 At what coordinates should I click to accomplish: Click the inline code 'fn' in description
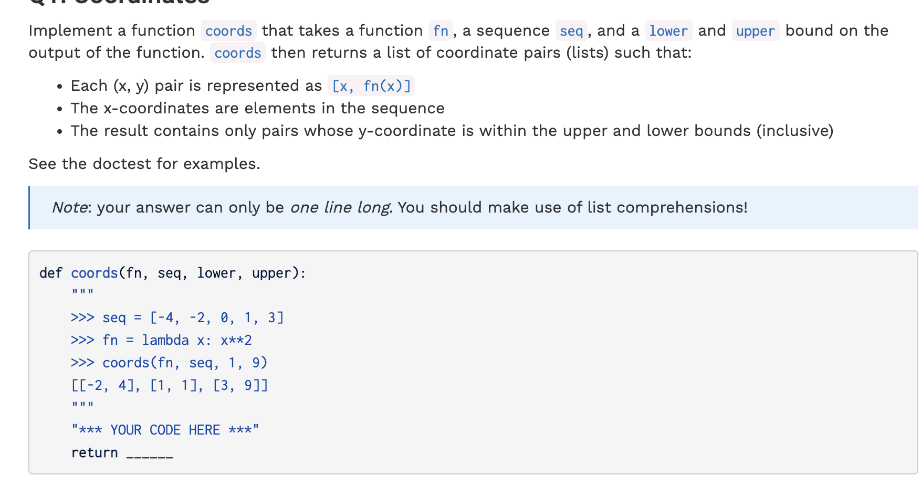(441, 31)
